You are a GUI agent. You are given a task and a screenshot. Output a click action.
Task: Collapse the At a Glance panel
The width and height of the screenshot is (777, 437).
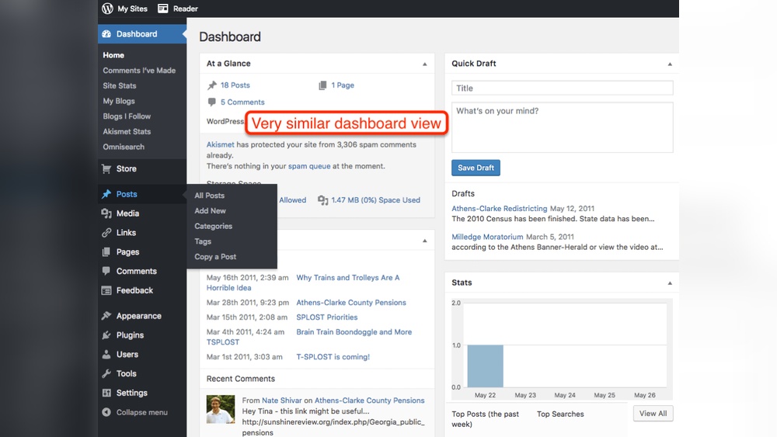(425, 64)
